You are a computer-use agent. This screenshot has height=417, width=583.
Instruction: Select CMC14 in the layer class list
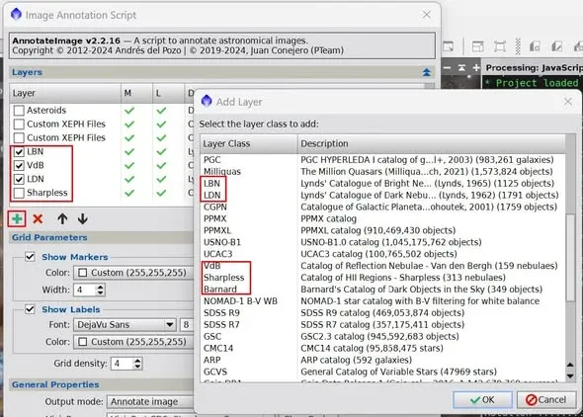218,348
